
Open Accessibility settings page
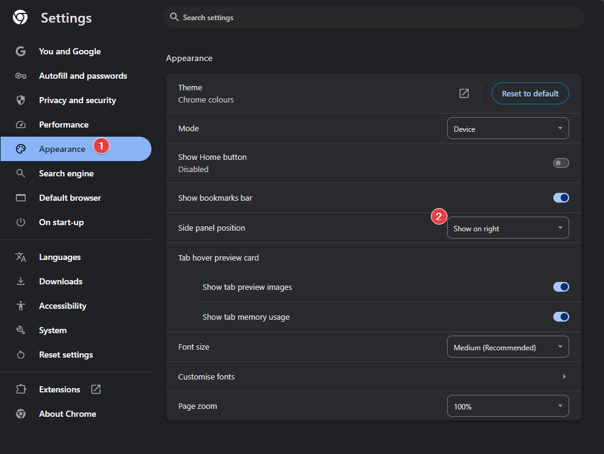point(63,306)
